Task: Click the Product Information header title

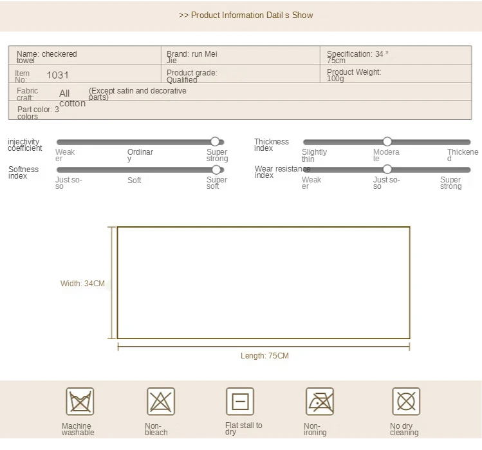Action: point(246,15)
